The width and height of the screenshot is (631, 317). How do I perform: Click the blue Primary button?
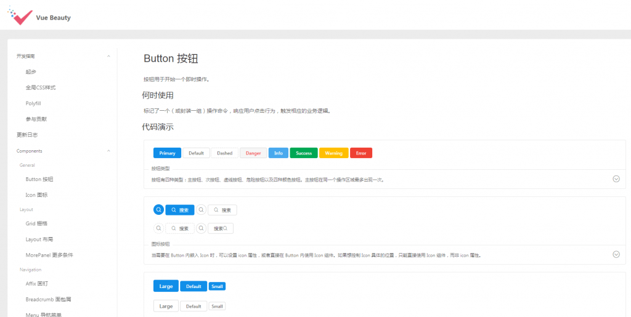pos(167,153)
